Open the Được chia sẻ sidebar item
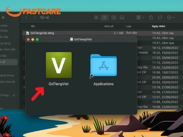This screenshot has width=183, height=137. tap(7, 82)
